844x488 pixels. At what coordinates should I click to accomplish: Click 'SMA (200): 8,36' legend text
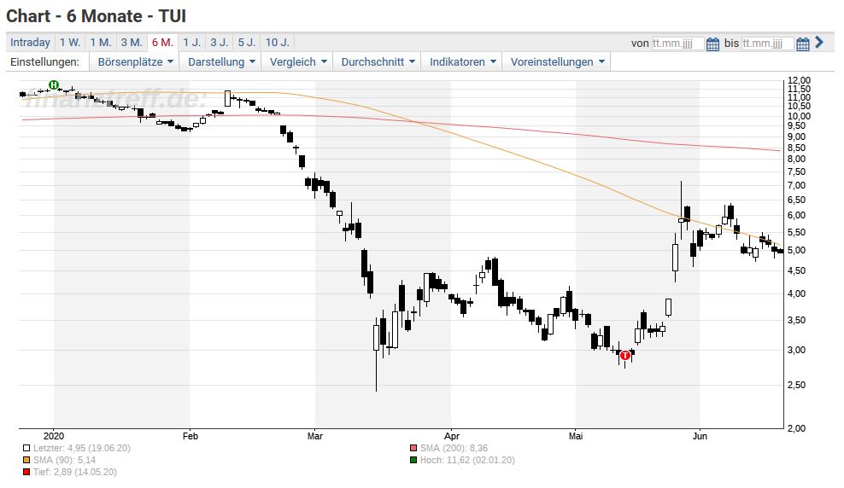(x=454, y=448)
